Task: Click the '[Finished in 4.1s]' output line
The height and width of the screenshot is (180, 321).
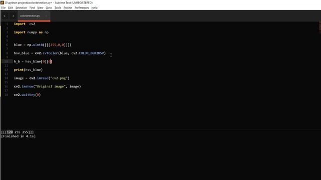Action: click(18, 136)
